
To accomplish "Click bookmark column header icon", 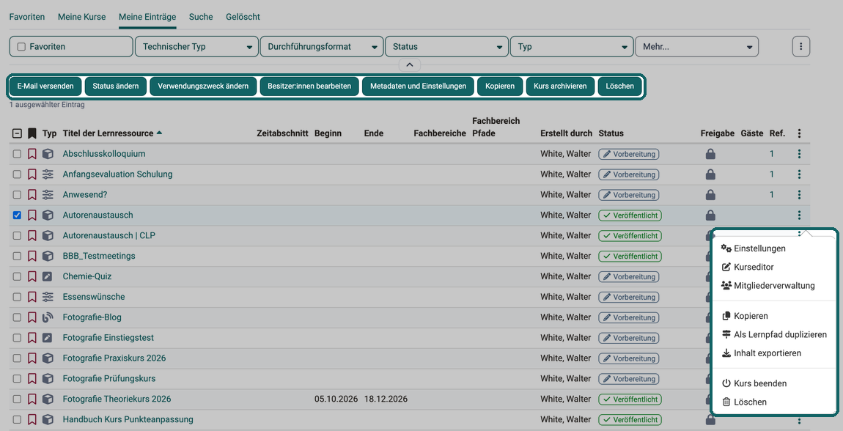I will [x=32, y=133].
